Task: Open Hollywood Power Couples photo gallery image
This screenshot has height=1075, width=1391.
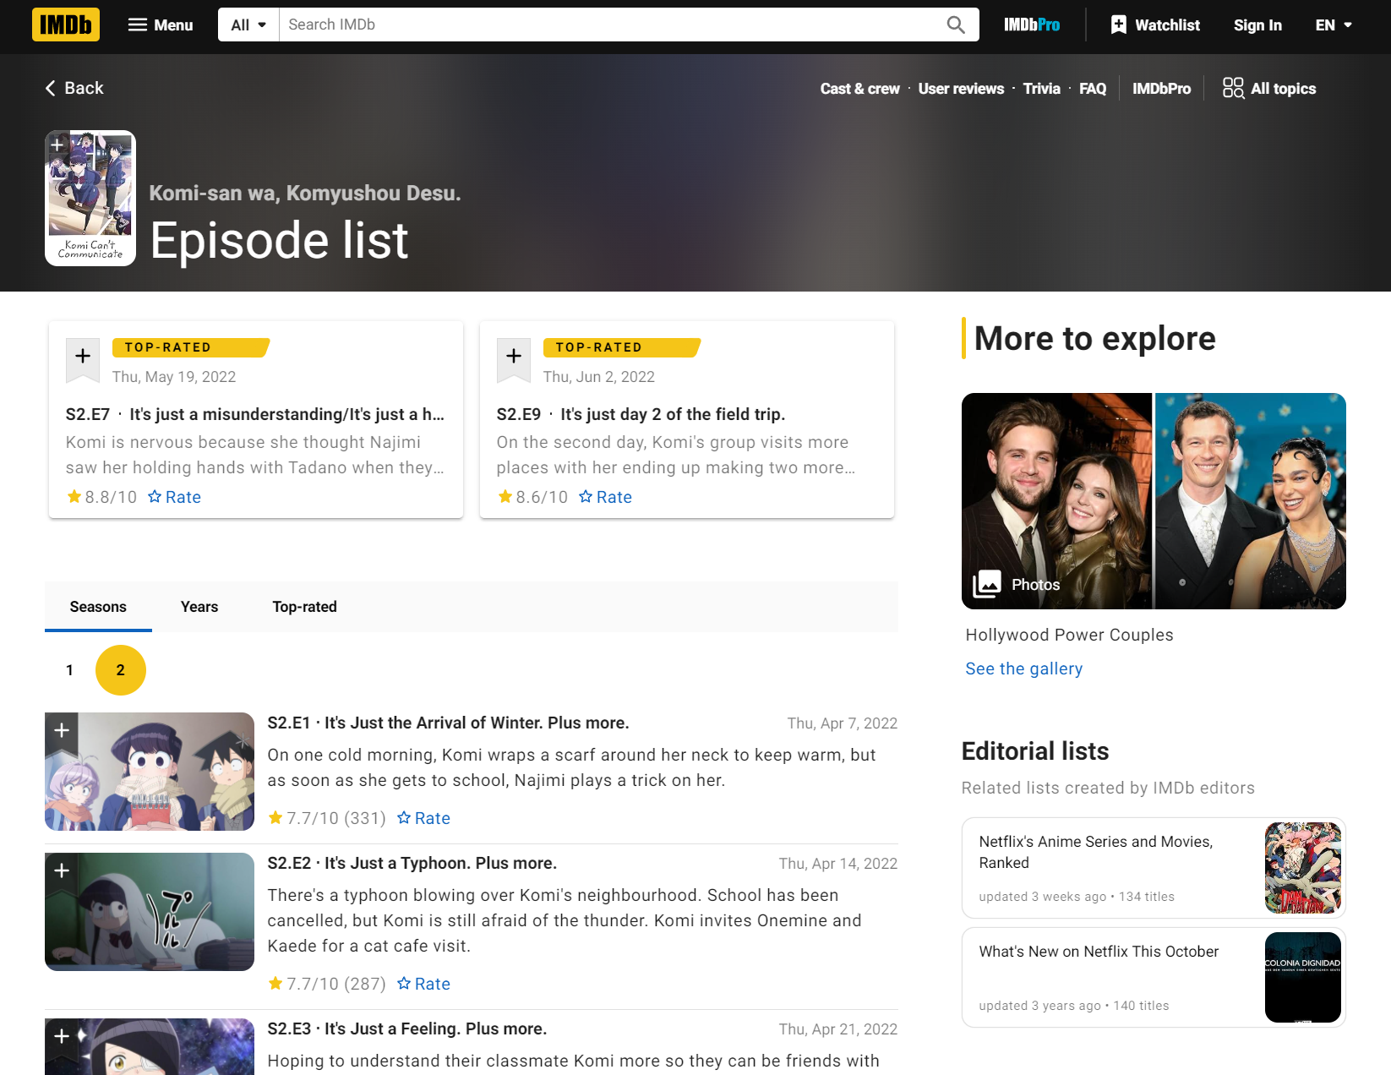Action: click(x=1154, y=501)
